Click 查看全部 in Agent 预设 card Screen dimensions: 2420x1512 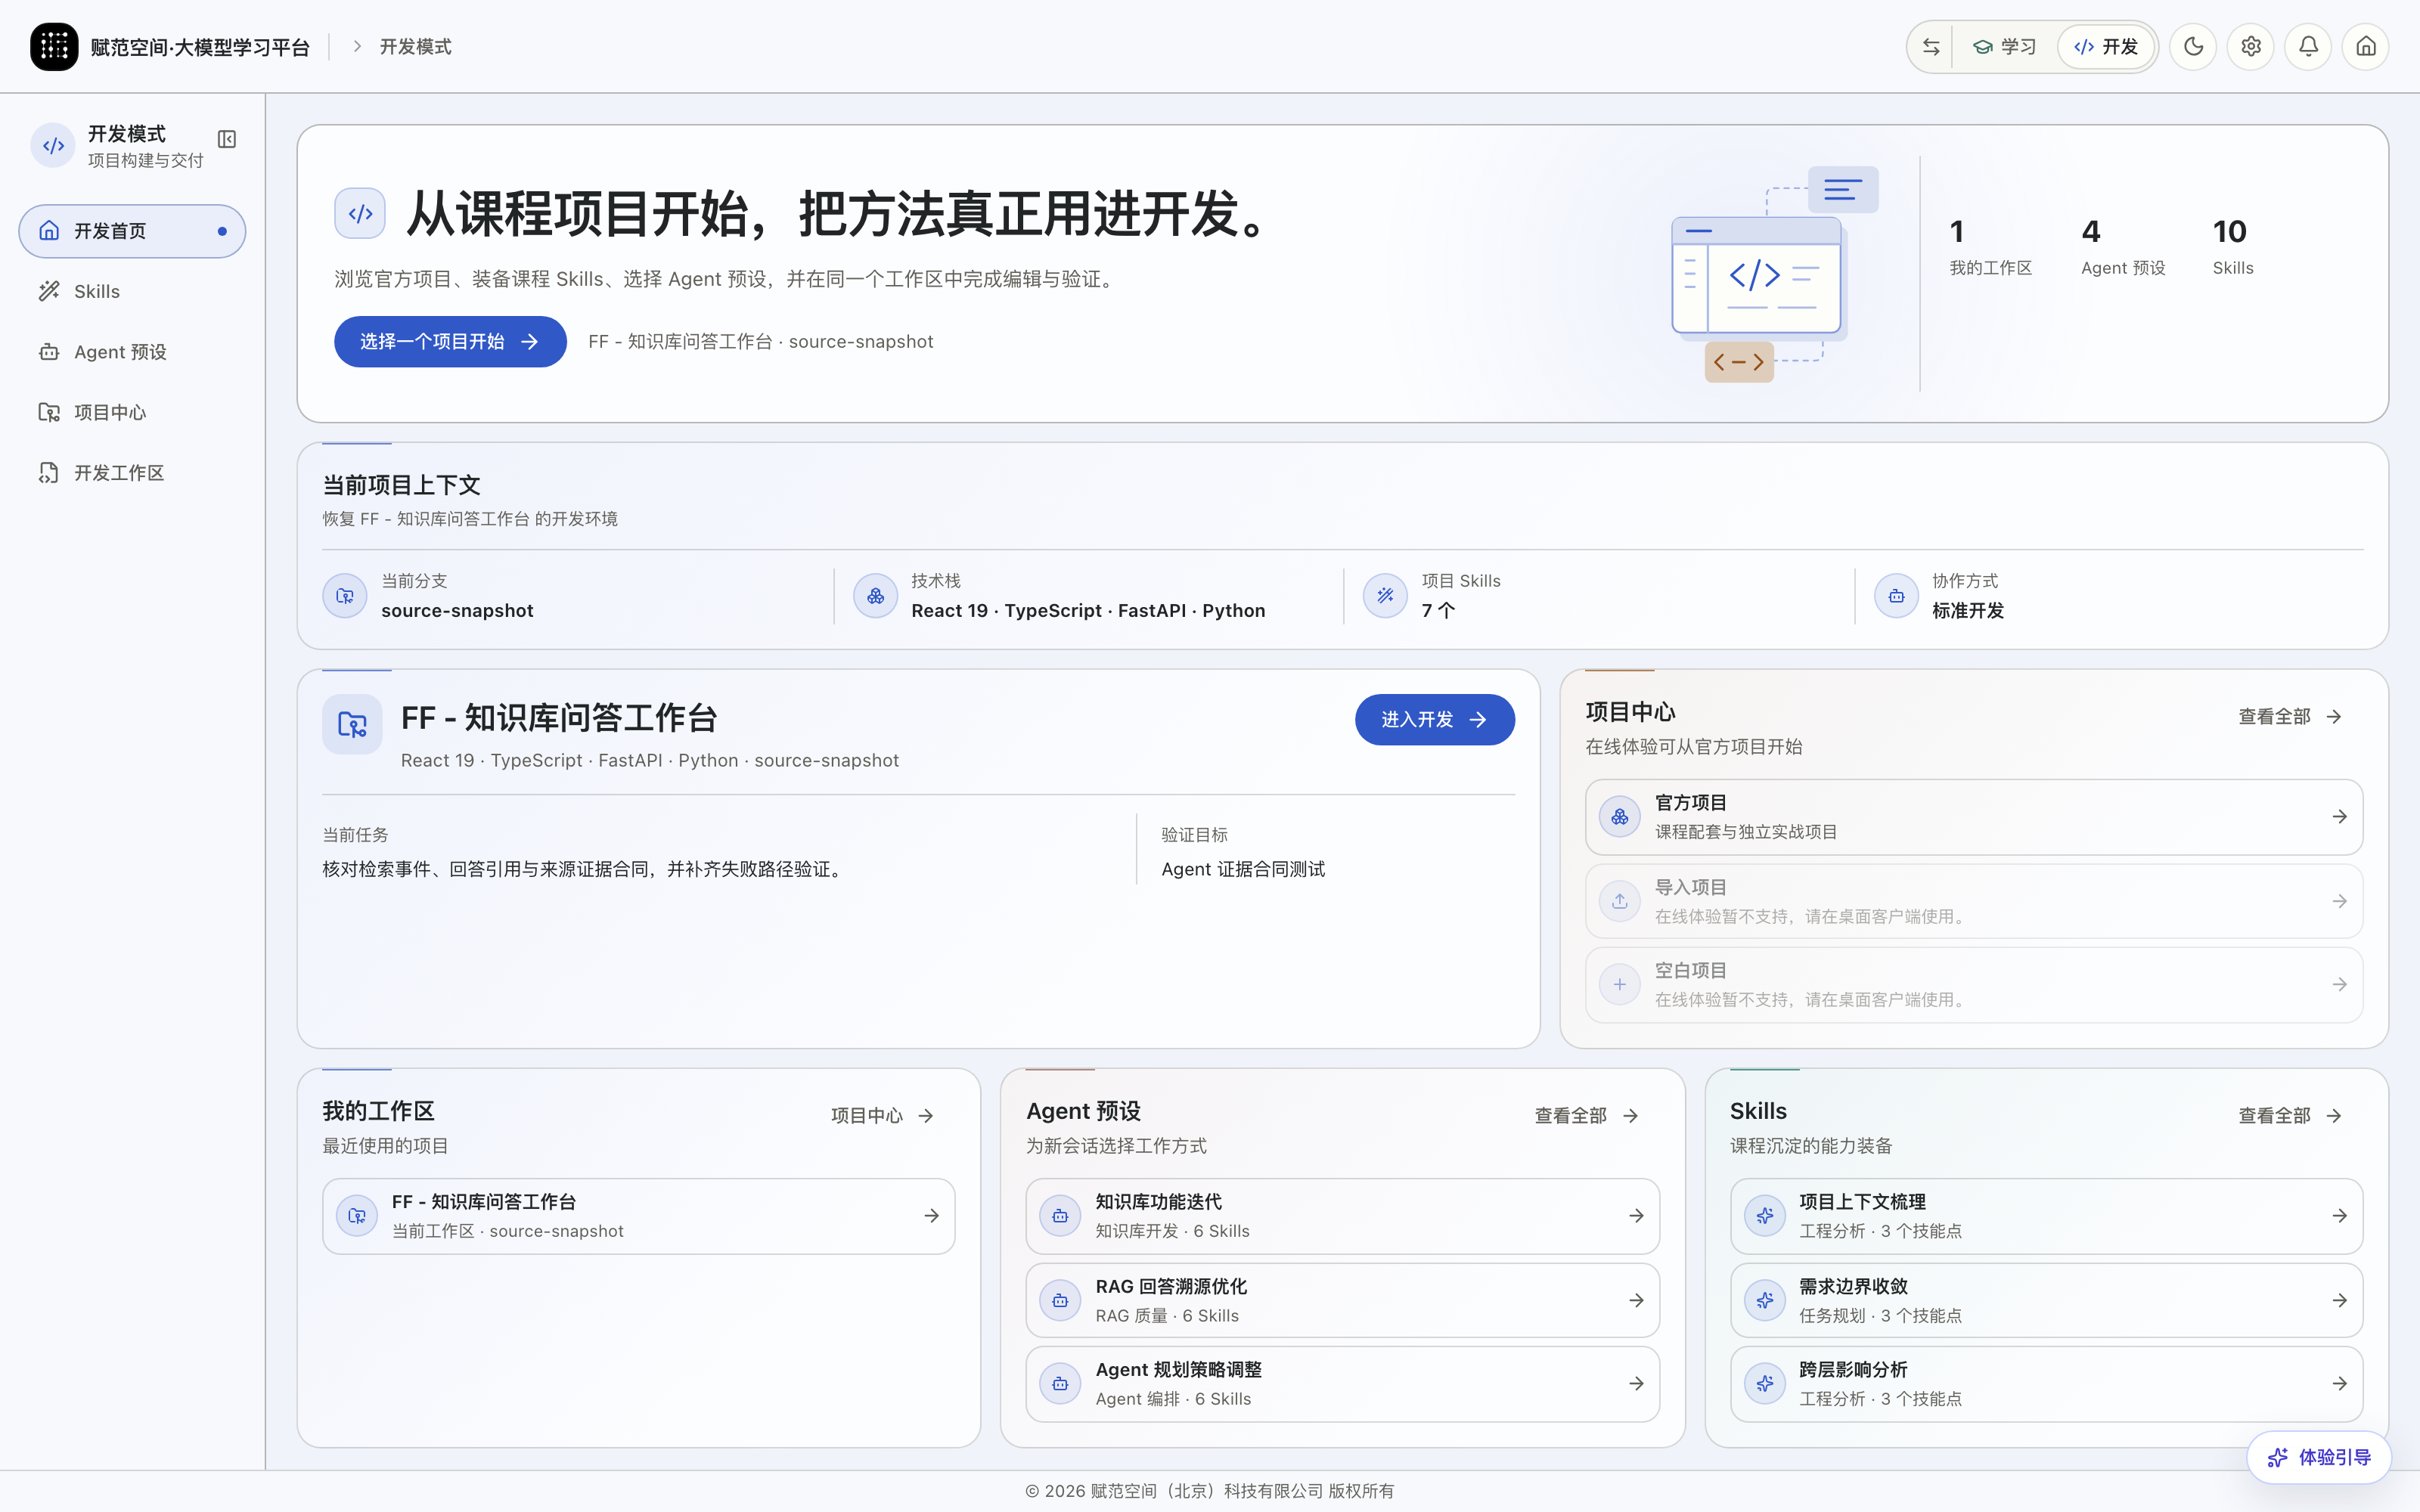coord(1587,1116)
